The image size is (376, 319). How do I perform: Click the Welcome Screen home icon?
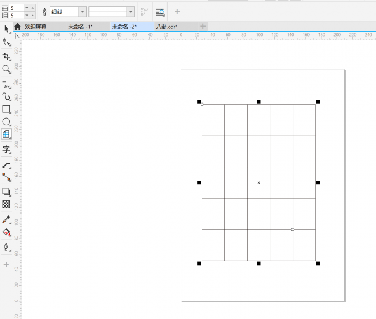[17, 27]
